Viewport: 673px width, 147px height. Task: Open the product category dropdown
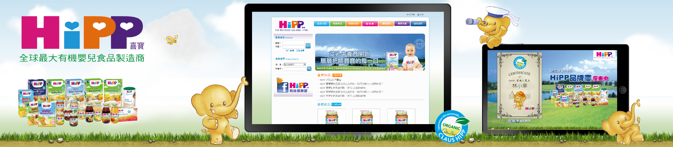click(295, 65)
